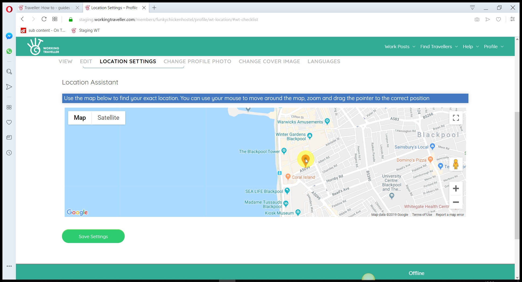Click the browser snapshot camera icon
This screenshot has width=522, height=282.
477,19
